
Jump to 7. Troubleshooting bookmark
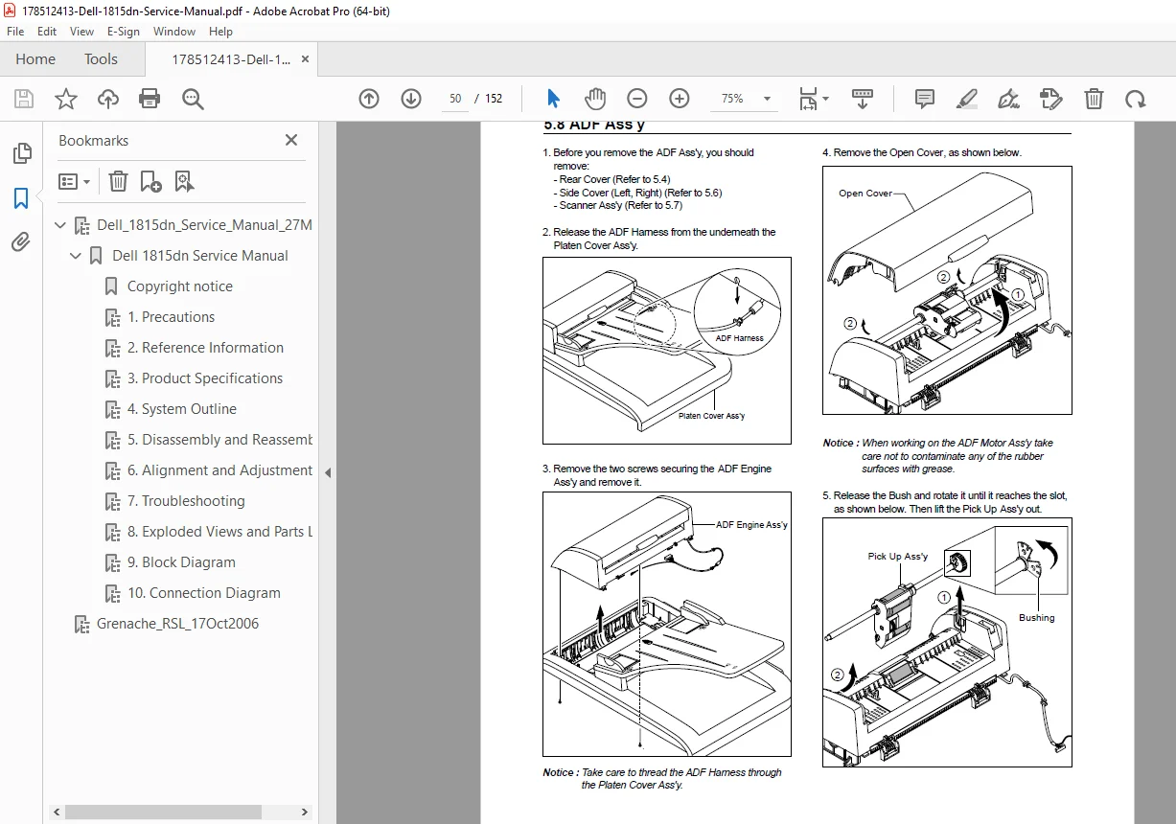(x=186, y=501)
